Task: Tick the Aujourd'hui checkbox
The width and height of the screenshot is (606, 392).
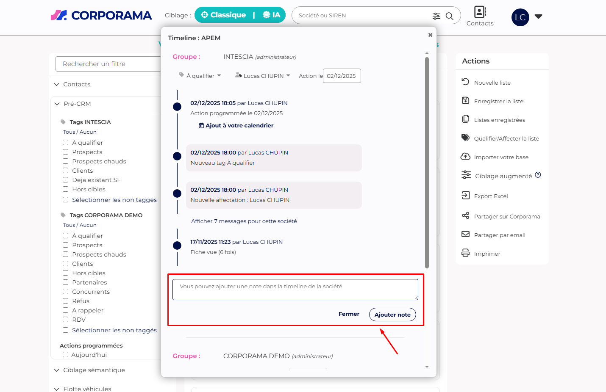Action: point(66,355)
